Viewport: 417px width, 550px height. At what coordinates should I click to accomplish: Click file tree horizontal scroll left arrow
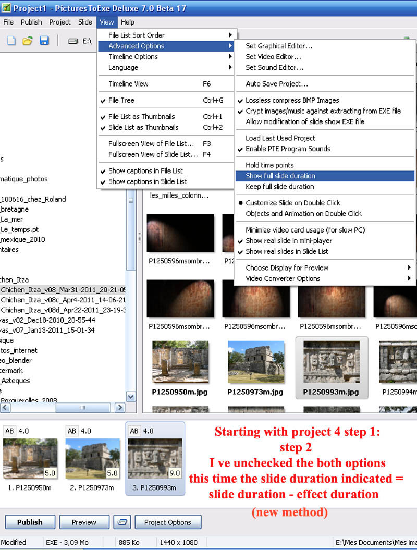point(5,407)
